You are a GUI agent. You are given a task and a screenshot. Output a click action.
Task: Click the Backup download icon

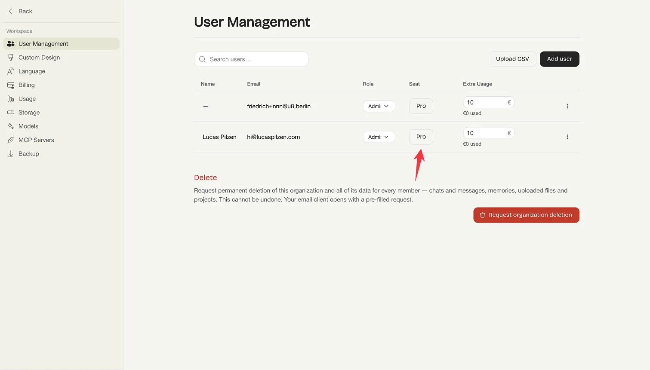11,154
